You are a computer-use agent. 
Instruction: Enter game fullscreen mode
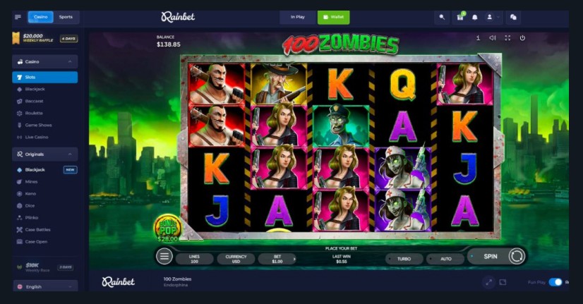507,38
